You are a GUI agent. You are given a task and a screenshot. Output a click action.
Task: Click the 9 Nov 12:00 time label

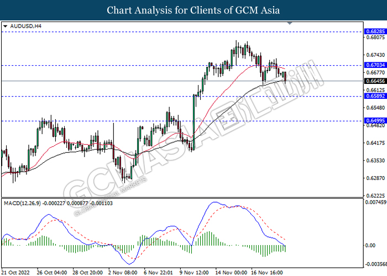(194, 272)
